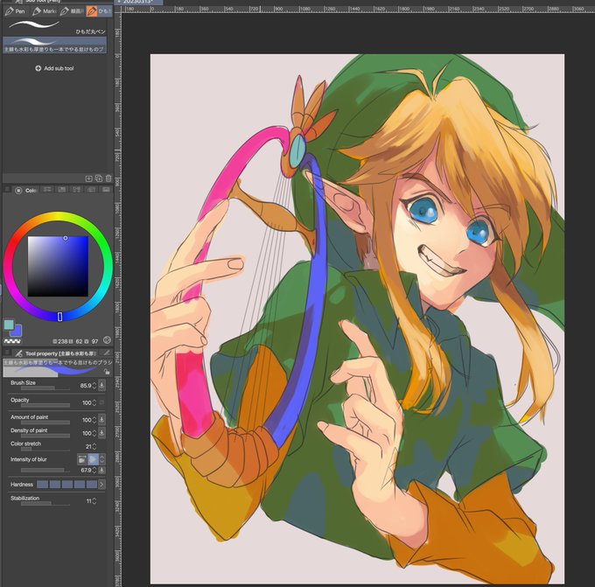Image resolution: width=595 pixels, height=587 pixels.
Task: Click the Tool property palette pen icon
Action: pos(18,353)
